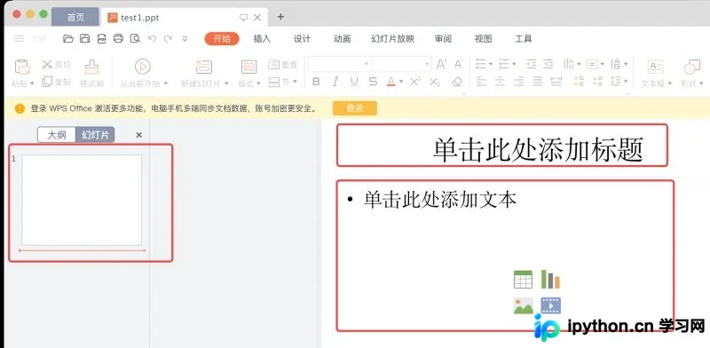The width and height of the screenshot is (710, 348).
Task: Expand the bullet list dropdown arrow
Action: click(x=491, y=64)
